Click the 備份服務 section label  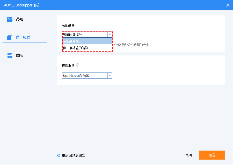click(x=68, y=65)
